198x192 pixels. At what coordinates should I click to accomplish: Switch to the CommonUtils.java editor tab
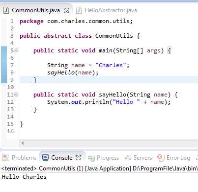point(36,10)
